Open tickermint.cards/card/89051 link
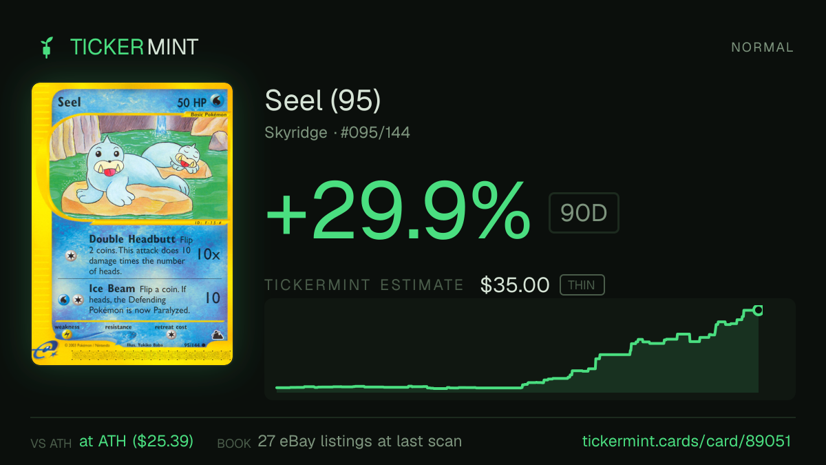This screenshot has width=826, height=465. 687,441
